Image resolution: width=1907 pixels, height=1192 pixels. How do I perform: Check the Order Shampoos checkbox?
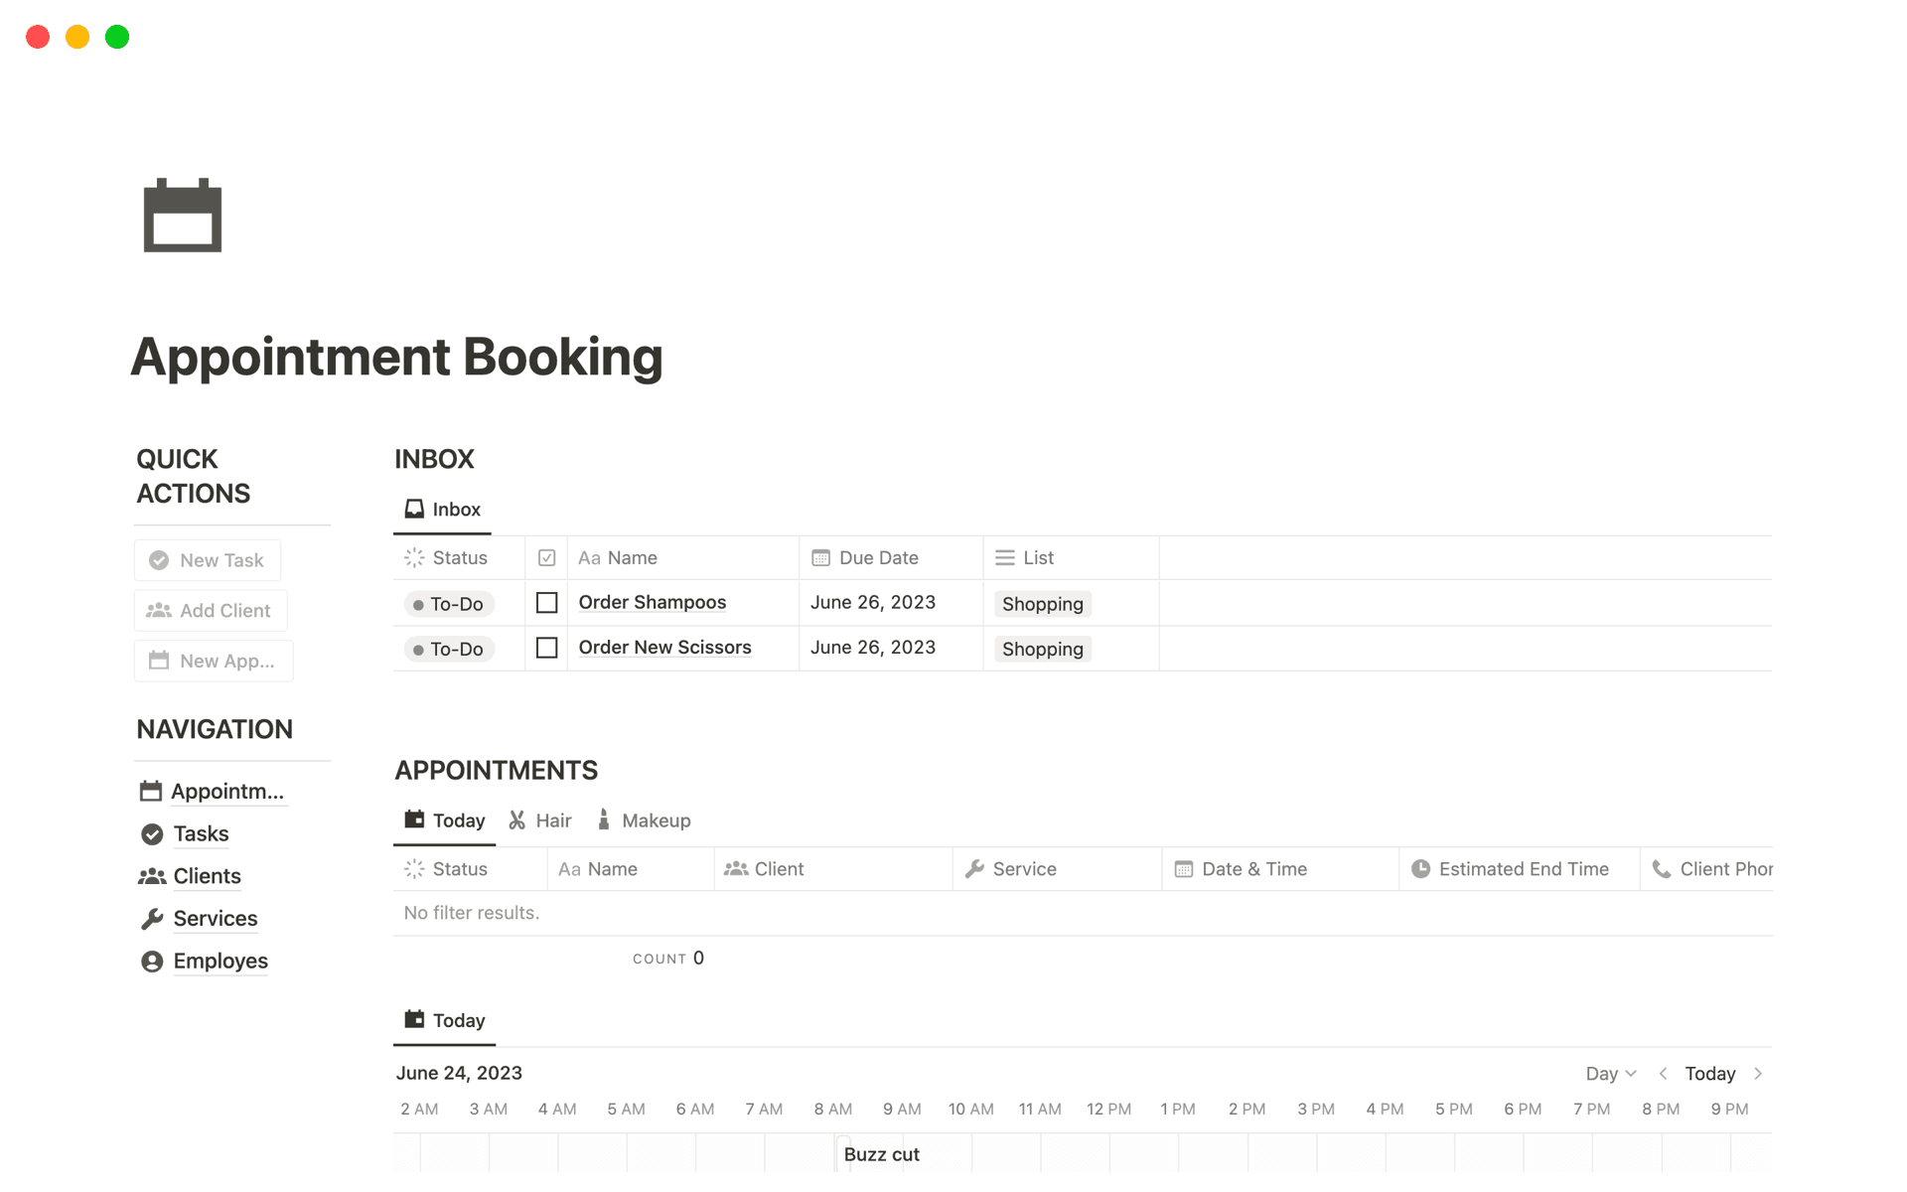546,603
